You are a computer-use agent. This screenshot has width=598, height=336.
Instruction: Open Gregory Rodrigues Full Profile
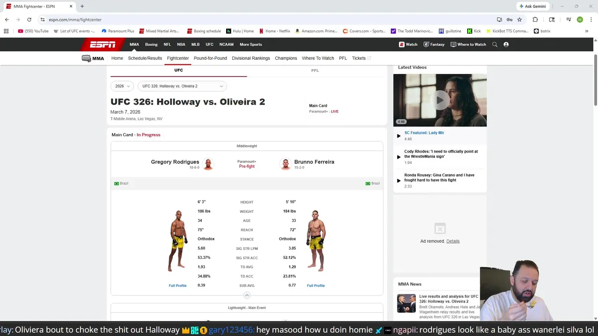tap(178, 286)
